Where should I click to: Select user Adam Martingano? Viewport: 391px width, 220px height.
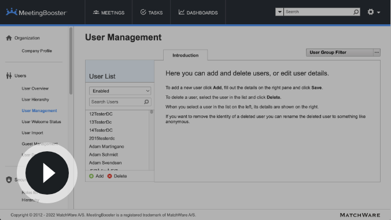[x=106, y=147]
